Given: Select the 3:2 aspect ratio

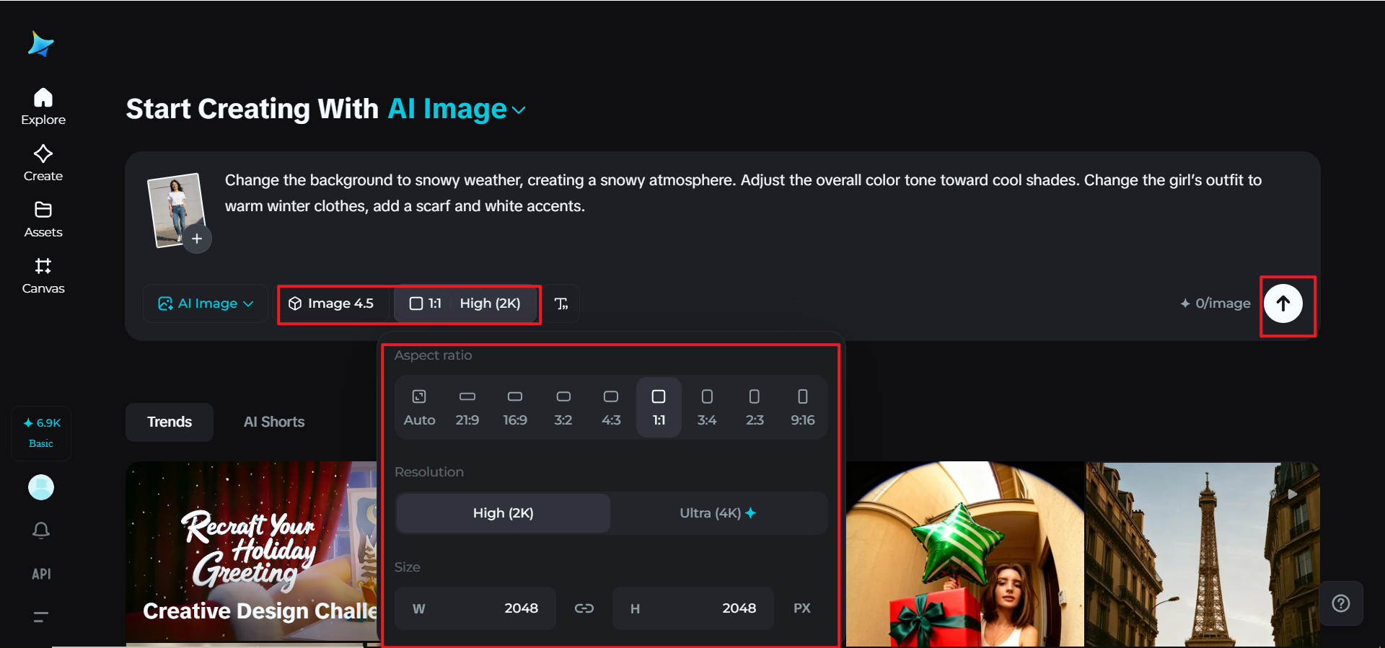Looking at the screenshot, I should (x=563, y=407).
